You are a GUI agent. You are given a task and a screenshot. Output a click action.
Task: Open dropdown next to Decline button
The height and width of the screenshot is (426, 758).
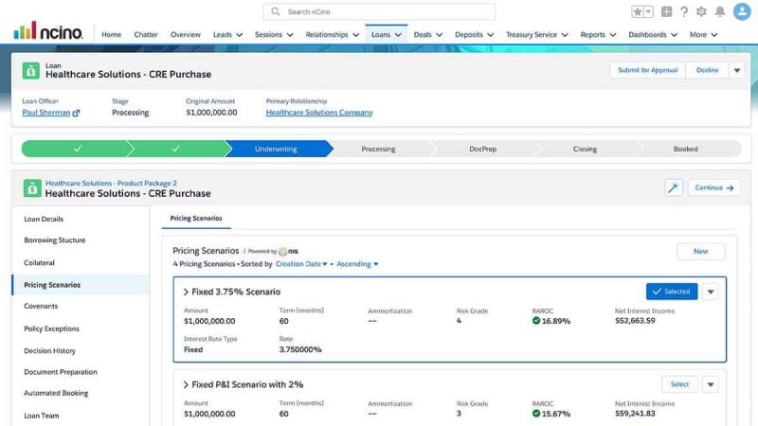[x=736, y=70]
